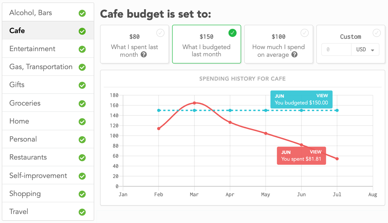
Task: Select the $100 average spending option
Action: point(279,44)
